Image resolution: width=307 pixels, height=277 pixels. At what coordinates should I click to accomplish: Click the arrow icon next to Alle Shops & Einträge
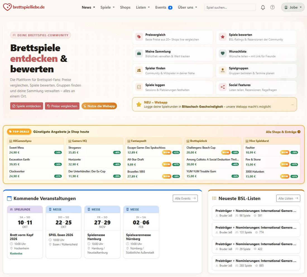point(299,132)
